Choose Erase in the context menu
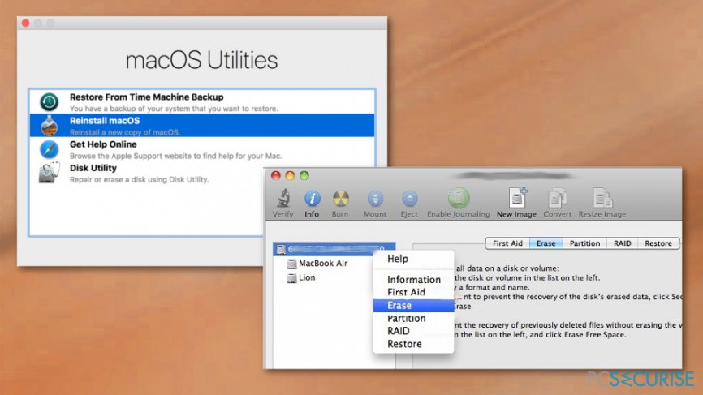 (x=413, y=306)
